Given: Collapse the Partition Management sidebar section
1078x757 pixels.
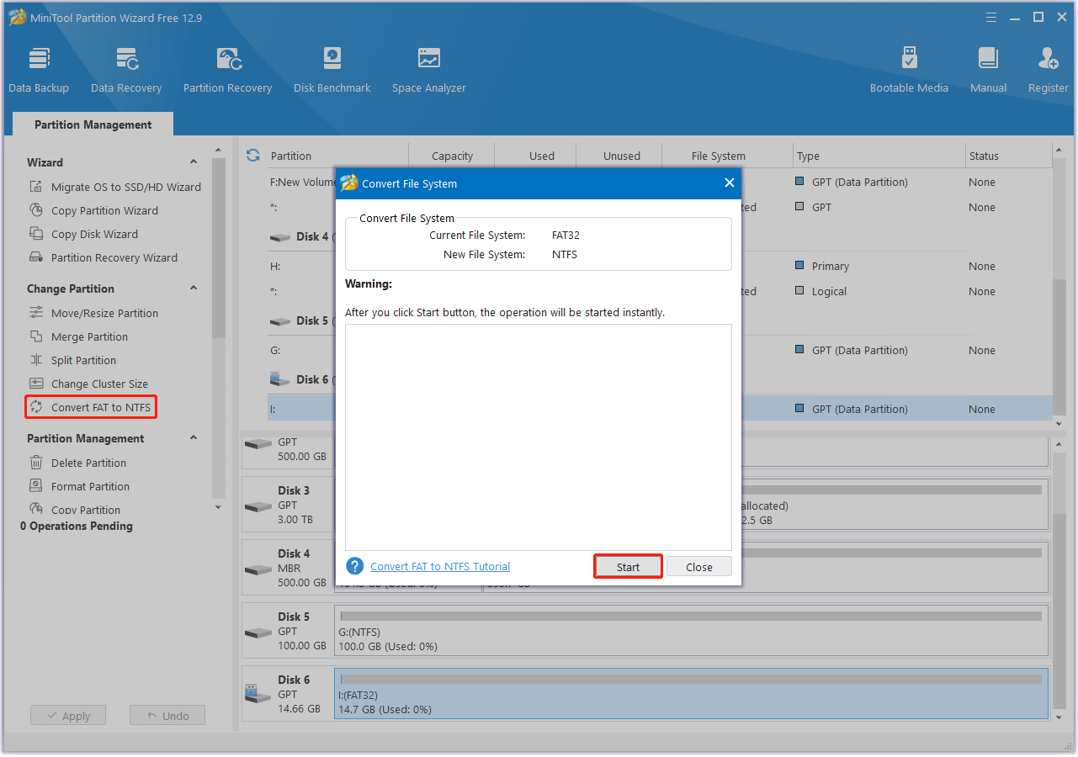Looking at the screenshot, I should point(194,437).
